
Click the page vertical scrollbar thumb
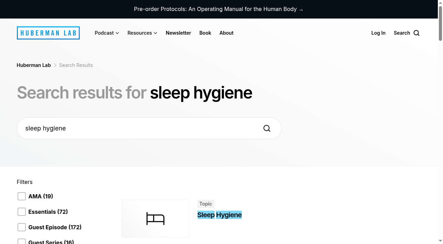coord(440,23)
